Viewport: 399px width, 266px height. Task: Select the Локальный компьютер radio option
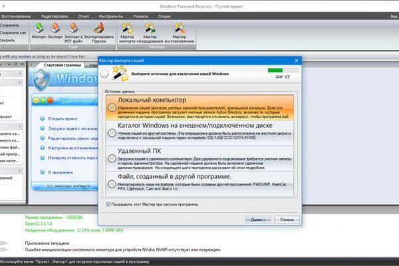pos(111,106)
